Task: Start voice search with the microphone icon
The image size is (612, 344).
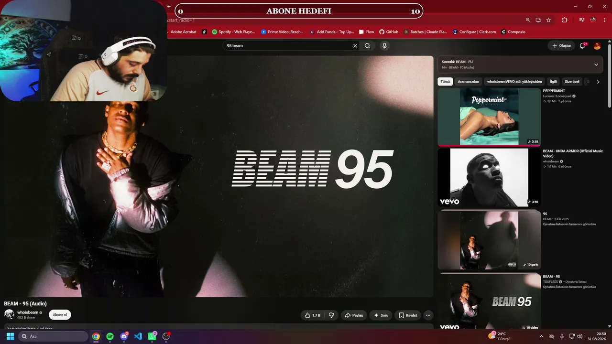Action: click(384, 46)
